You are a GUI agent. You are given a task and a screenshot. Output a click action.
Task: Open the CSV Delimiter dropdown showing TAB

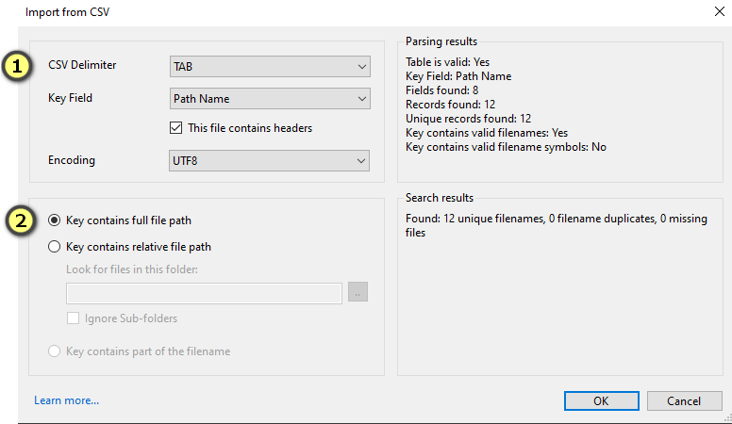point(270,67)
